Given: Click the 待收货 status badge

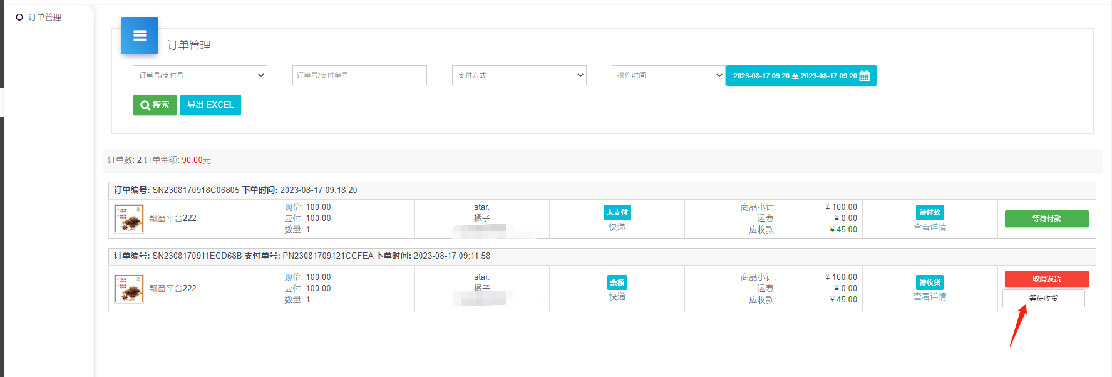Looking at the screenshot, I should [930, 282].
